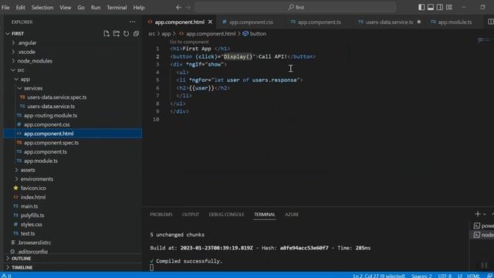494x278 pixels.
Task: Click New File icon in Explorer
Action: coord(107,33)
